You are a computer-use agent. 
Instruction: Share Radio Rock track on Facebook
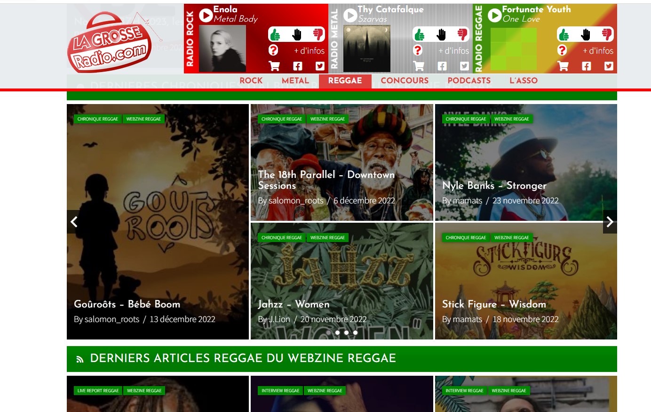[x=298, y=66]
